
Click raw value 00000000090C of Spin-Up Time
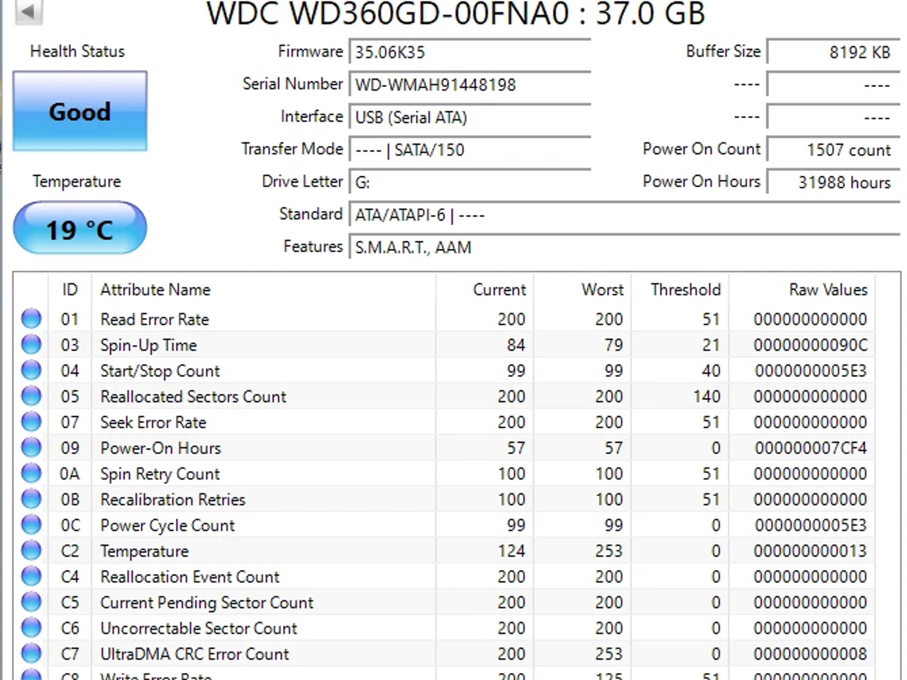(x=810, y=345)
